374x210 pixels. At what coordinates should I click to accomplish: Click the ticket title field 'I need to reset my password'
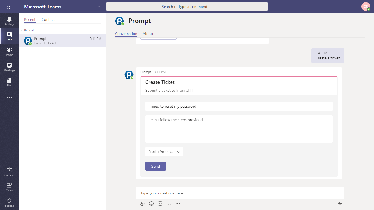pyautogui.click(x=239, y=106)
